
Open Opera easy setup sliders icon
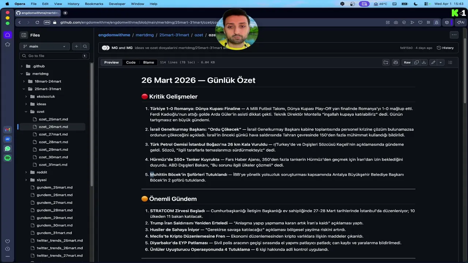[428, 22]
